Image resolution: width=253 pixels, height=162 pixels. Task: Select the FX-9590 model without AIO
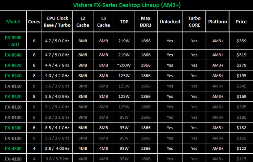pyautogui.click(x=13, y=55)
